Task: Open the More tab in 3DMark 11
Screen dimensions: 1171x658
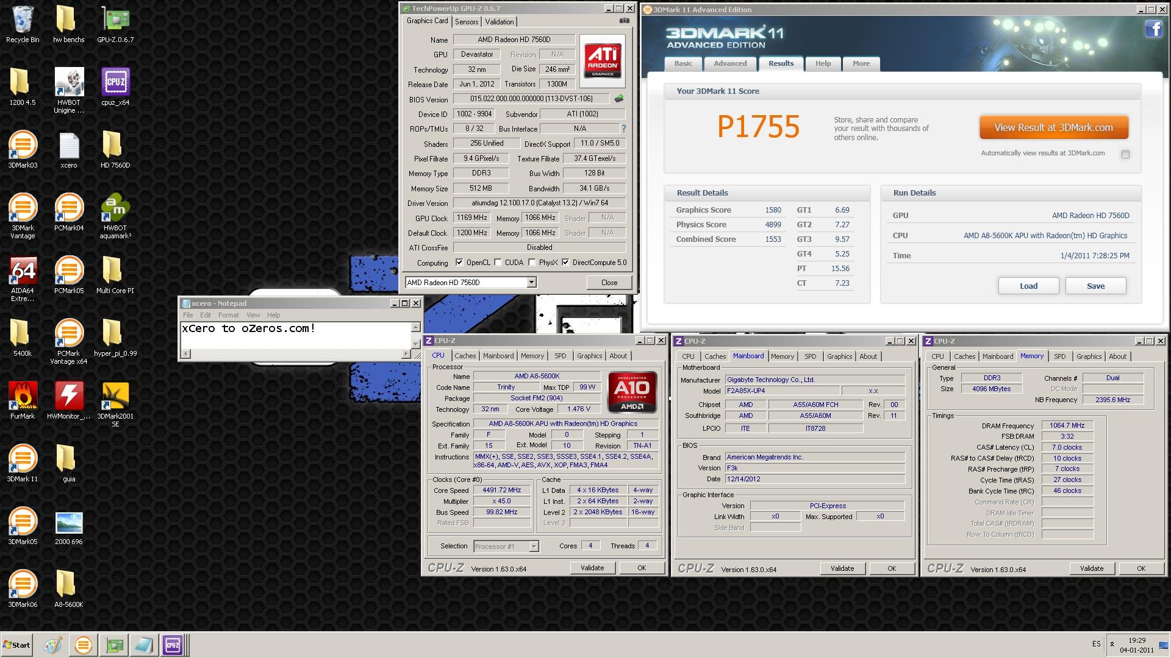Action: [x=861, y=63]
